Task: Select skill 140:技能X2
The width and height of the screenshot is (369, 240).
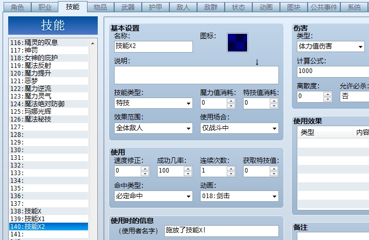Action: coord(49,227)
